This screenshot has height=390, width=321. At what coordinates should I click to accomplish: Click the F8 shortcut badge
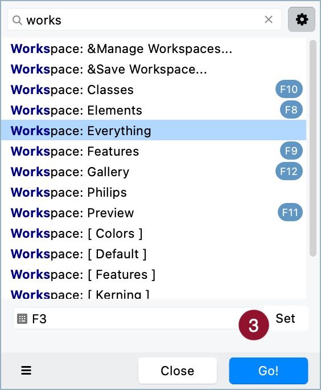(291, 109)
